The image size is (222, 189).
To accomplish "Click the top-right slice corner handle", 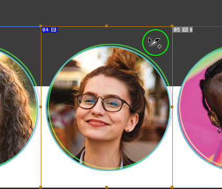I will tap(172, 26).
